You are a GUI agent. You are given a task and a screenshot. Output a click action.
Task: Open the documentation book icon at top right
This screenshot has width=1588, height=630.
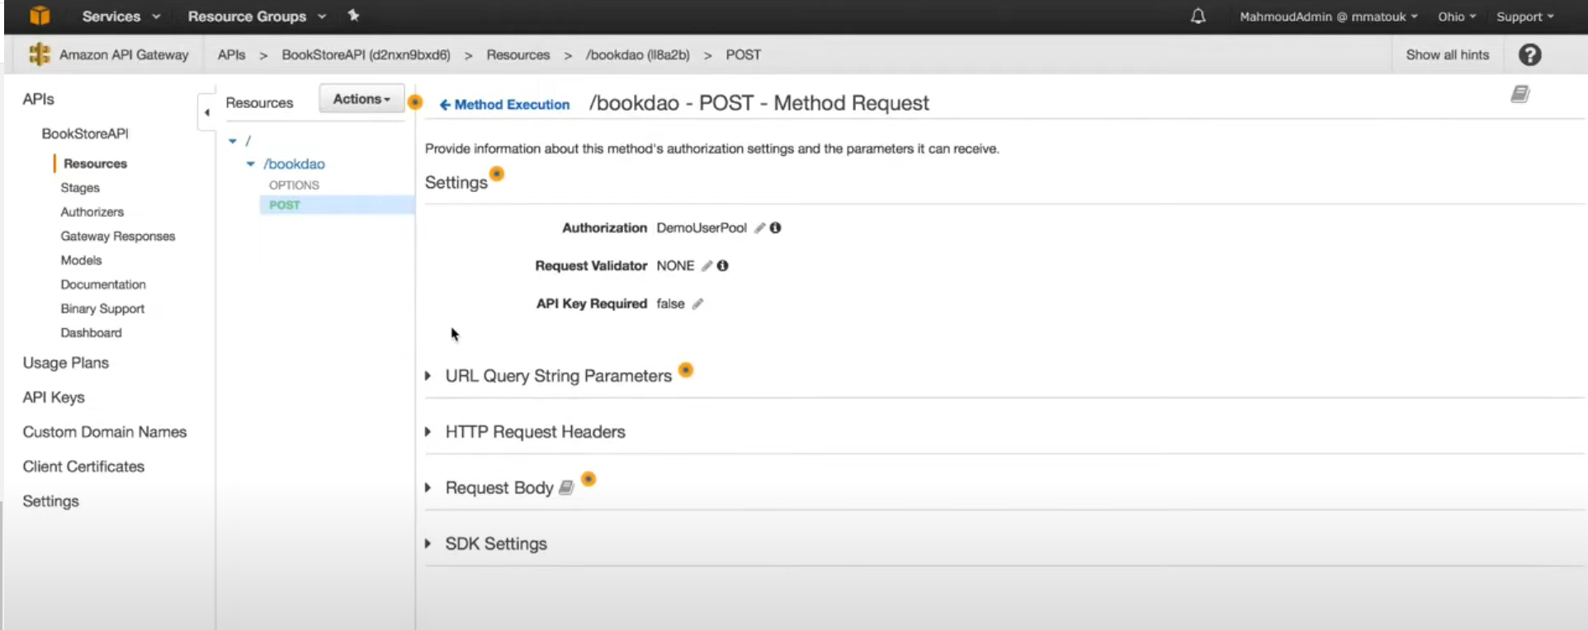pyautogui.click(x=1520, y=94)
